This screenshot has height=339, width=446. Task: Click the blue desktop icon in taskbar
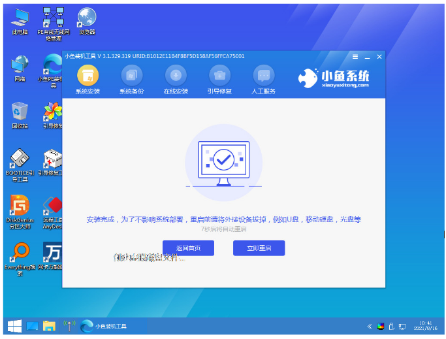coord(32,326)
